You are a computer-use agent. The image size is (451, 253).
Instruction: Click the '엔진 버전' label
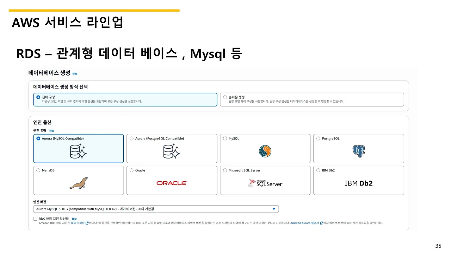tap(40, 202)
